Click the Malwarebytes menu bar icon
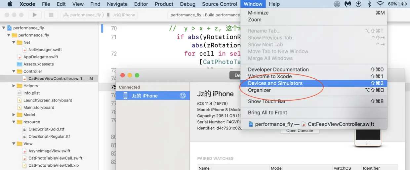 point(348,4)
